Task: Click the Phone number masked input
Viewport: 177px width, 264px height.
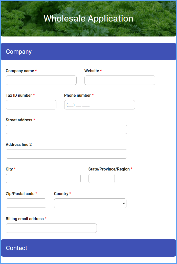Action: 100,105
